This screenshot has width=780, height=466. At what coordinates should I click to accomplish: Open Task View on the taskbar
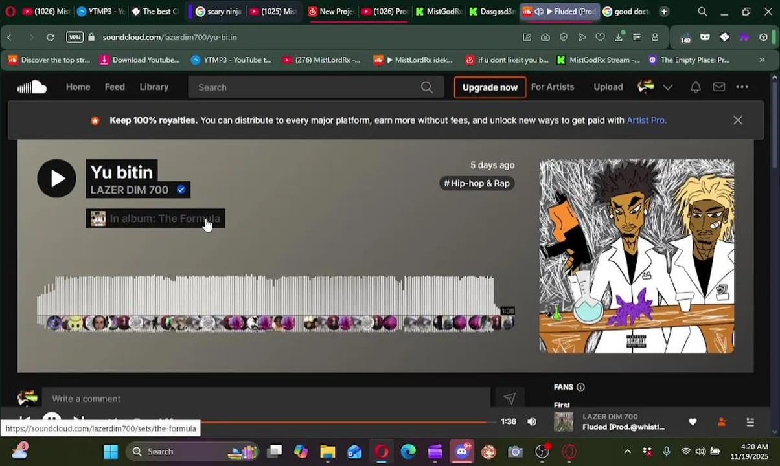point(275,452)
